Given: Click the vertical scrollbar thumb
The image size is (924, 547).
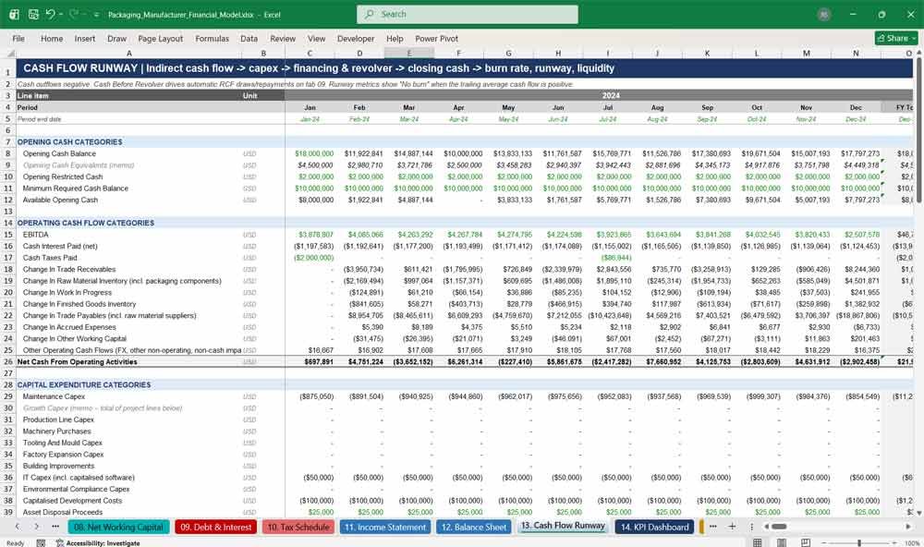Looking at the screenshot, I should (x=919, y=128).
